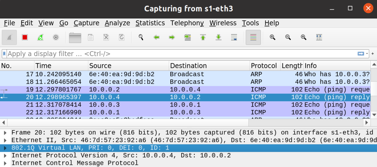Click the go to specified packet icon
This screenshot has height=167, width=377.
coord(187,37)
